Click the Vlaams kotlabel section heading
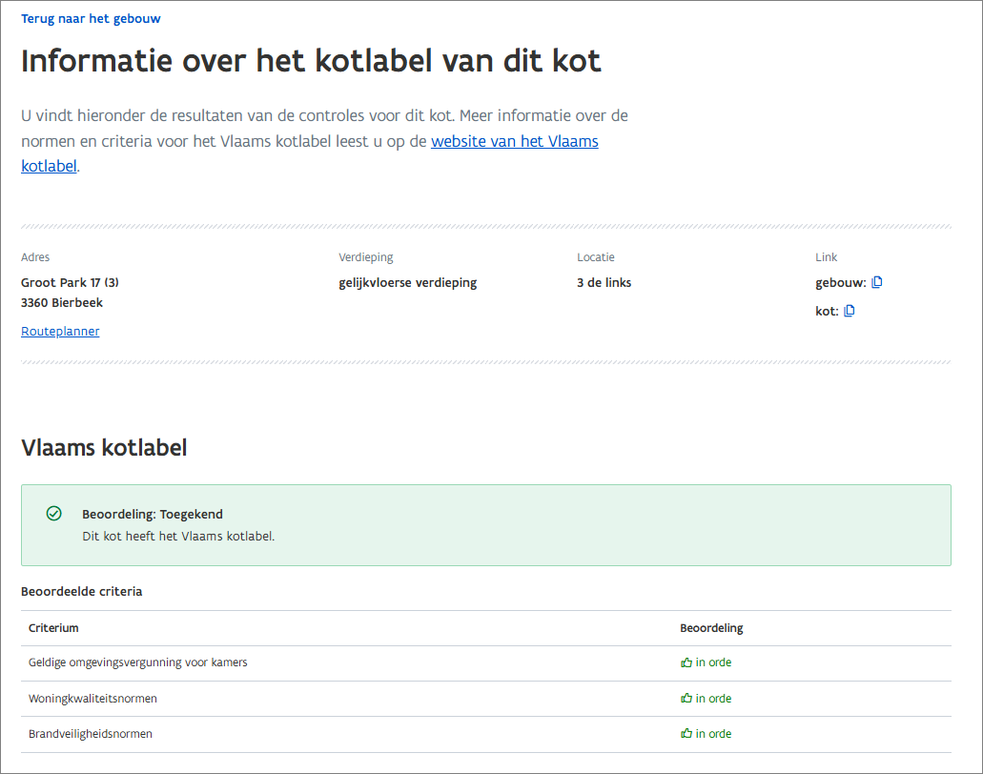983x774 pixels. point(104,448)
